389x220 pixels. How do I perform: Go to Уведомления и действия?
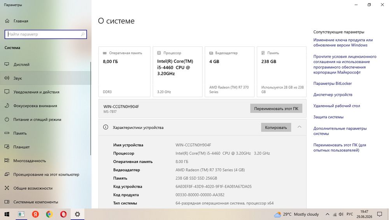45,92
